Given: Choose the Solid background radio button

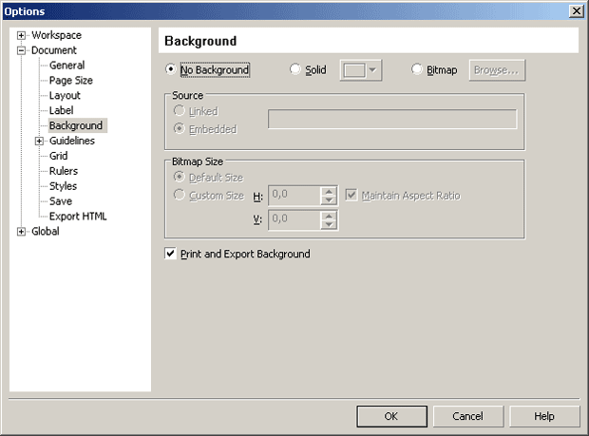Looking at the screenshot, I should pyautogui.click(x=295, y=69).
